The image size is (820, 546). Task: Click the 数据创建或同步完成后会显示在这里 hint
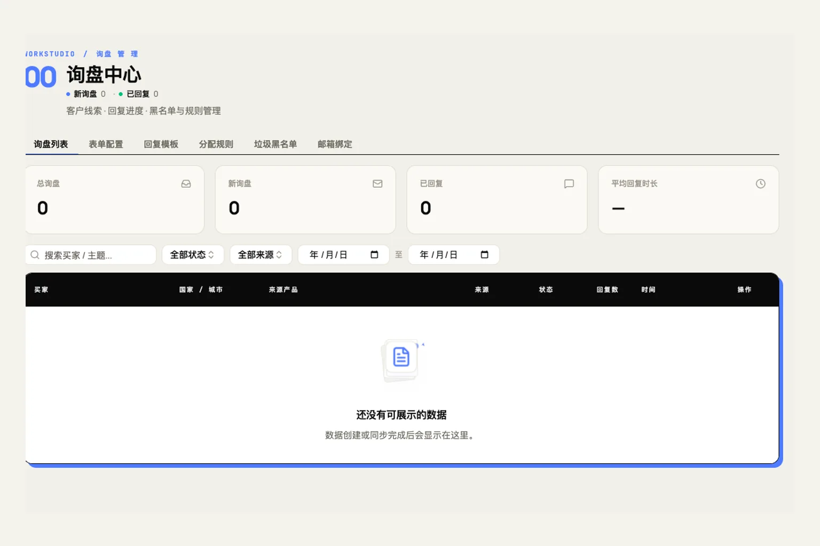click(400, 435)
